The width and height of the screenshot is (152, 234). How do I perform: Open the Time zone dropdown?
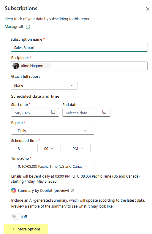coord(53,166)
